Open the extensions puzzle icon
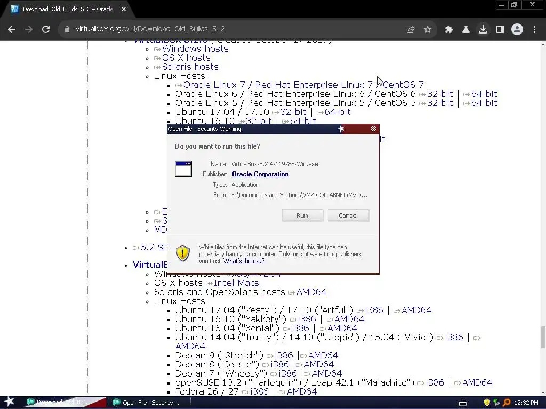Image resolution: width=546 pixels, height=409 pixels. point(449,30)
